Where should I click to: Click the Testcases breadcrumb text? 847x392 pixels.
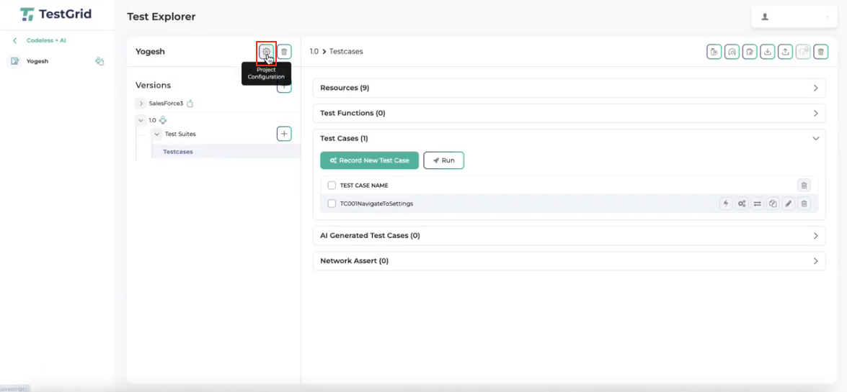pos(346,52)
